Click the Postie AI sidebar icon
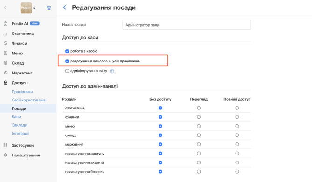This screenshot has height=182, width=312. coord(6,24)
